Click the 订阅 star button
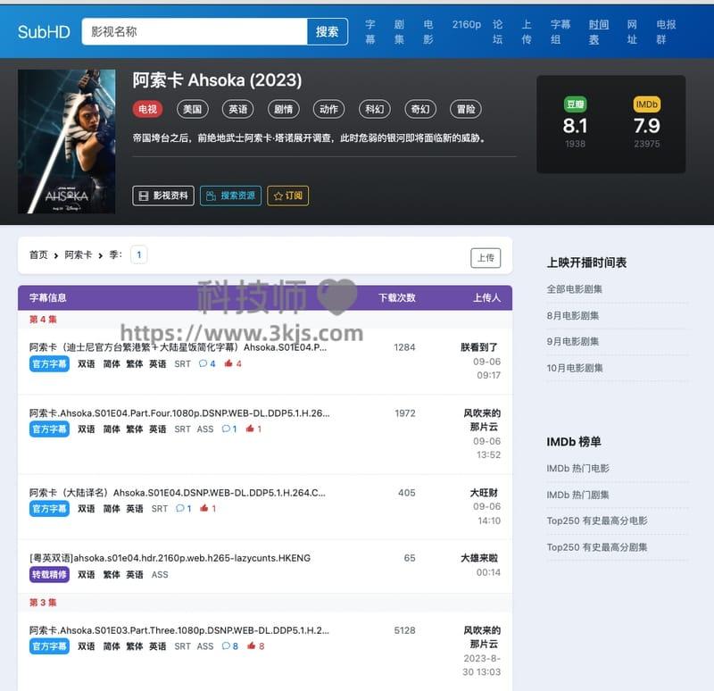The width and height of the screenshot is (714, 691). pos(287,196)
